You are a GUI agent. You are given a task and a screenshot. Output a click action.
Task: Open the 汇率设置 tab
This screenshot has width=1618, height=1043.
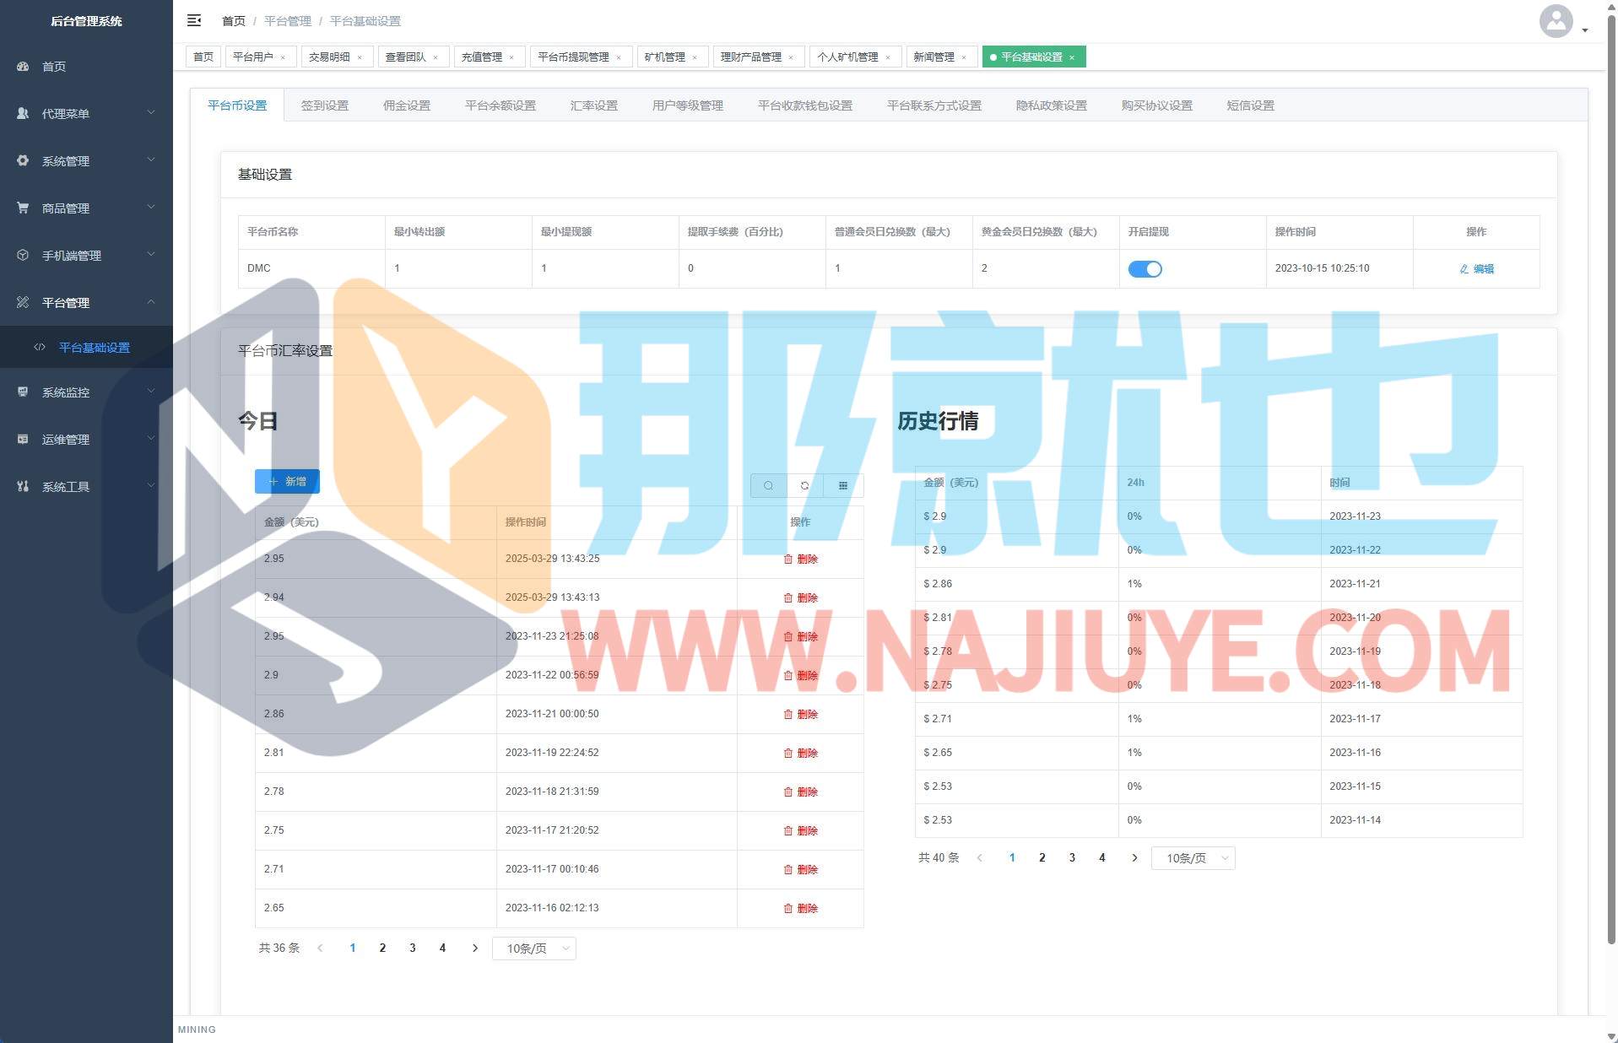pos(593,105)
